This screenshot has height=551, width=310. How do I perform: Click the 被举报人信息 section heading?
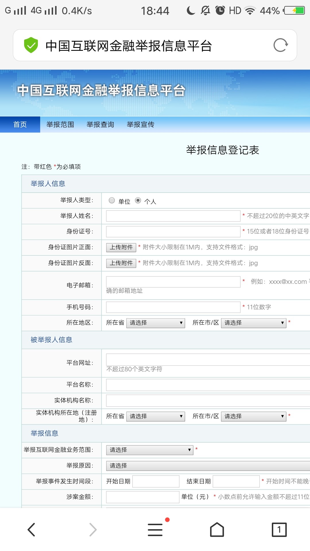pos(51,340)
